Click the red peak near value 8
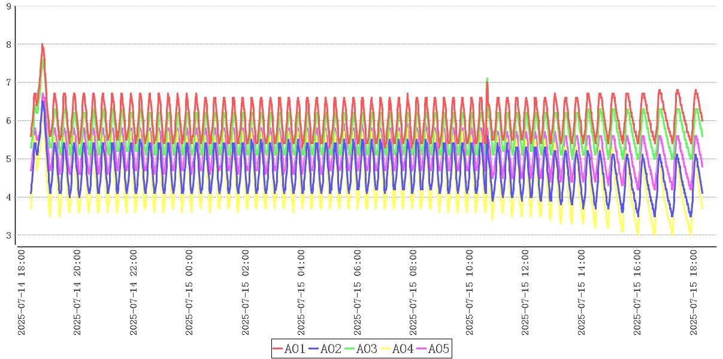This screenshot has height=359, width=723. 42,44
